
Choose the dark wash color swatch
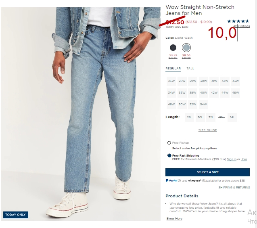[x=173, y=48]
